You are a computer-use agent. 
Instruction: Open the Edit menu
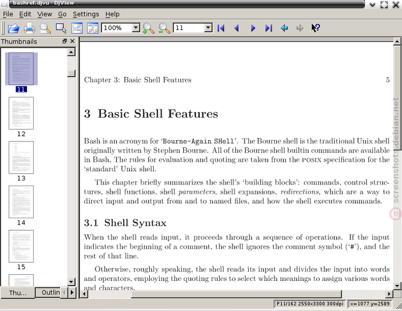click(25, 14)
